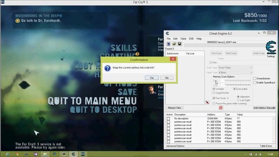
Task: Click the Cheat Engine logo above Settings
Action: [x=271, y=48]
